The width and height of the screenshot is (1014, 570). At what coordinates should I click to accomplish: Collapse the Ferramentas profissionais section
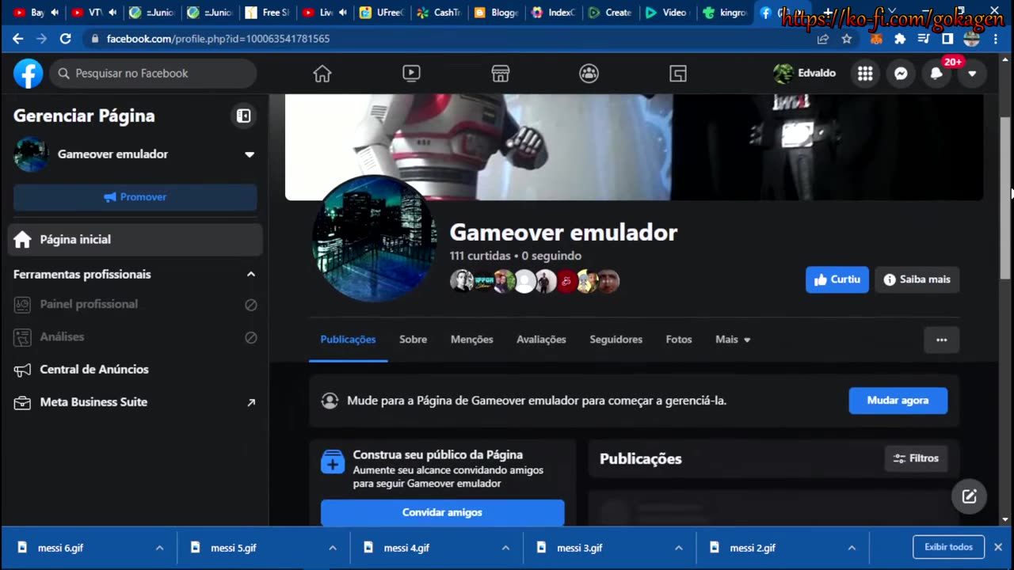(251, 275)
